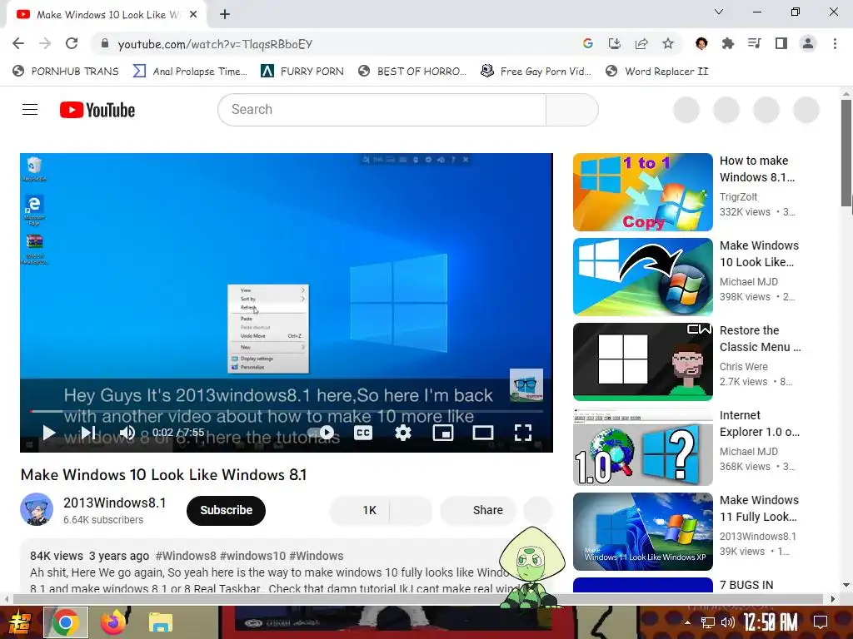Open Chrome three-dot menu
This screenshot has height=639, width=853.
tap(835, 44)
